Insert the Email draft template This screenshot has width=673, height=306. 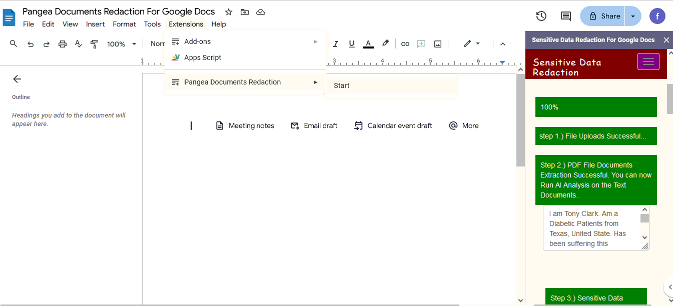coord(314,125)
